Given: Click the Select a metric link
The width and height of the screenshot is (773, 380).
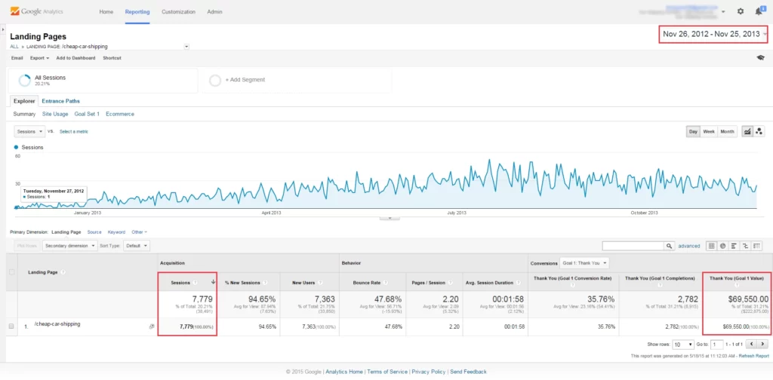Looking at the screenshot, I should (74, 131).
